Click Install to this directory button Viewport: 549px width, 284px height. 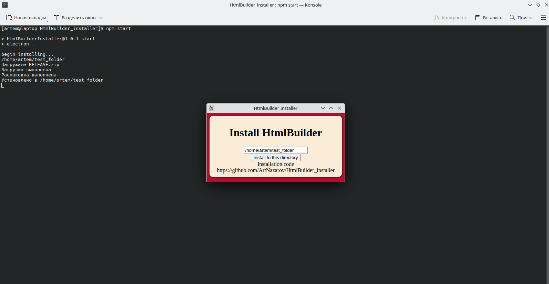tap(276, 157)
